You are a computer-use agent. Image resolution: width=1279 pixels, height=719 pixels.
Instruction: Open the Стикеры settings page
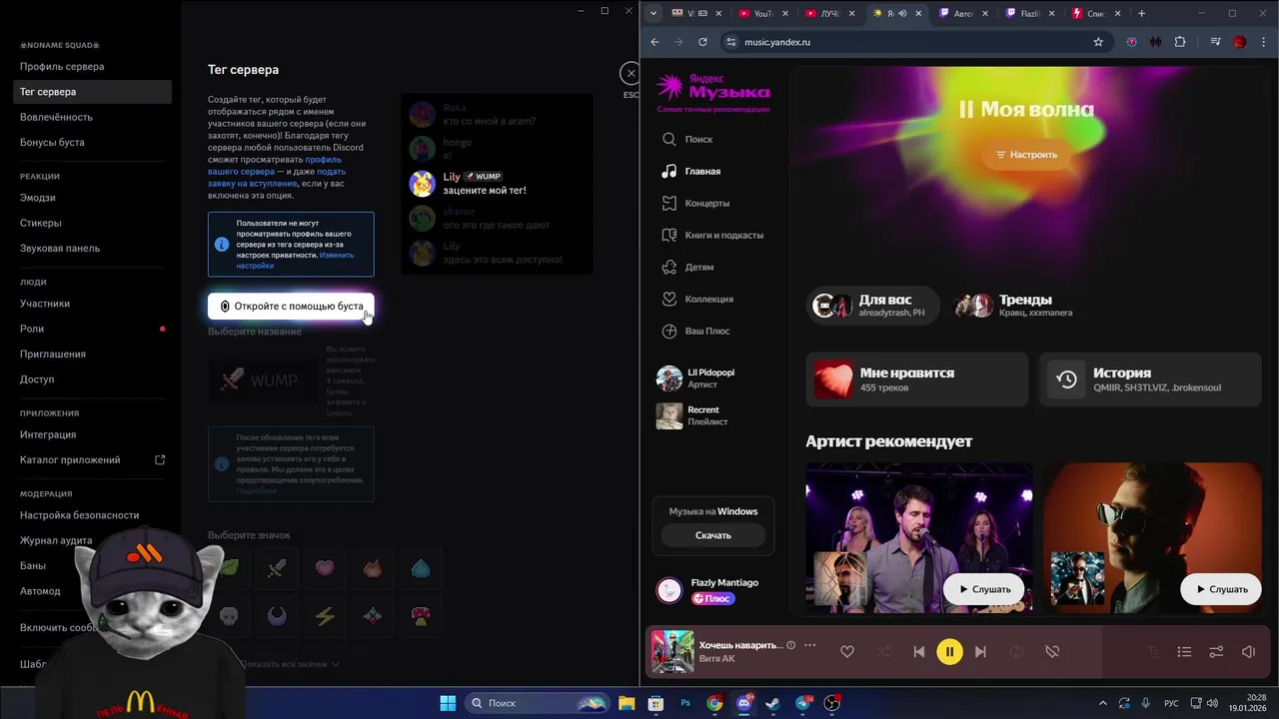pyautogui.click(x=41, y=223)
